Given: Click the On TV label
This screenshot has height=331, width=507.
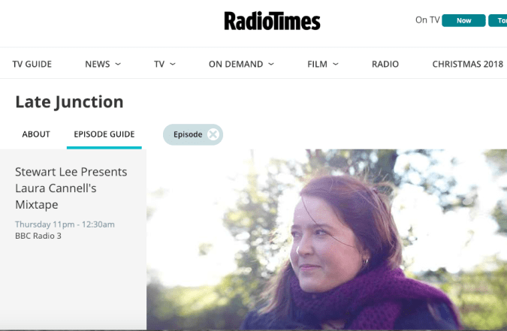Looking at the screenshot, I should [x=427, y=20].
